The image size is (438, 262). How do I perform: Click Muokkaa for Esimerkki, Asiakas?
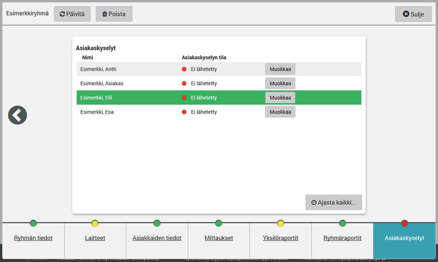pyautogui.click(x=280, y=83)
